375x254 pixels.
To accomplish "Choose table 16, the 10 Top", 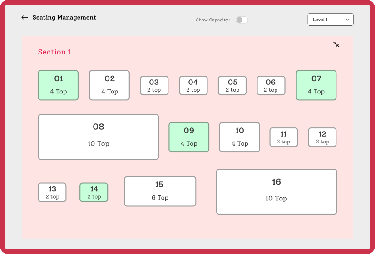I will [x=276, y=191].
